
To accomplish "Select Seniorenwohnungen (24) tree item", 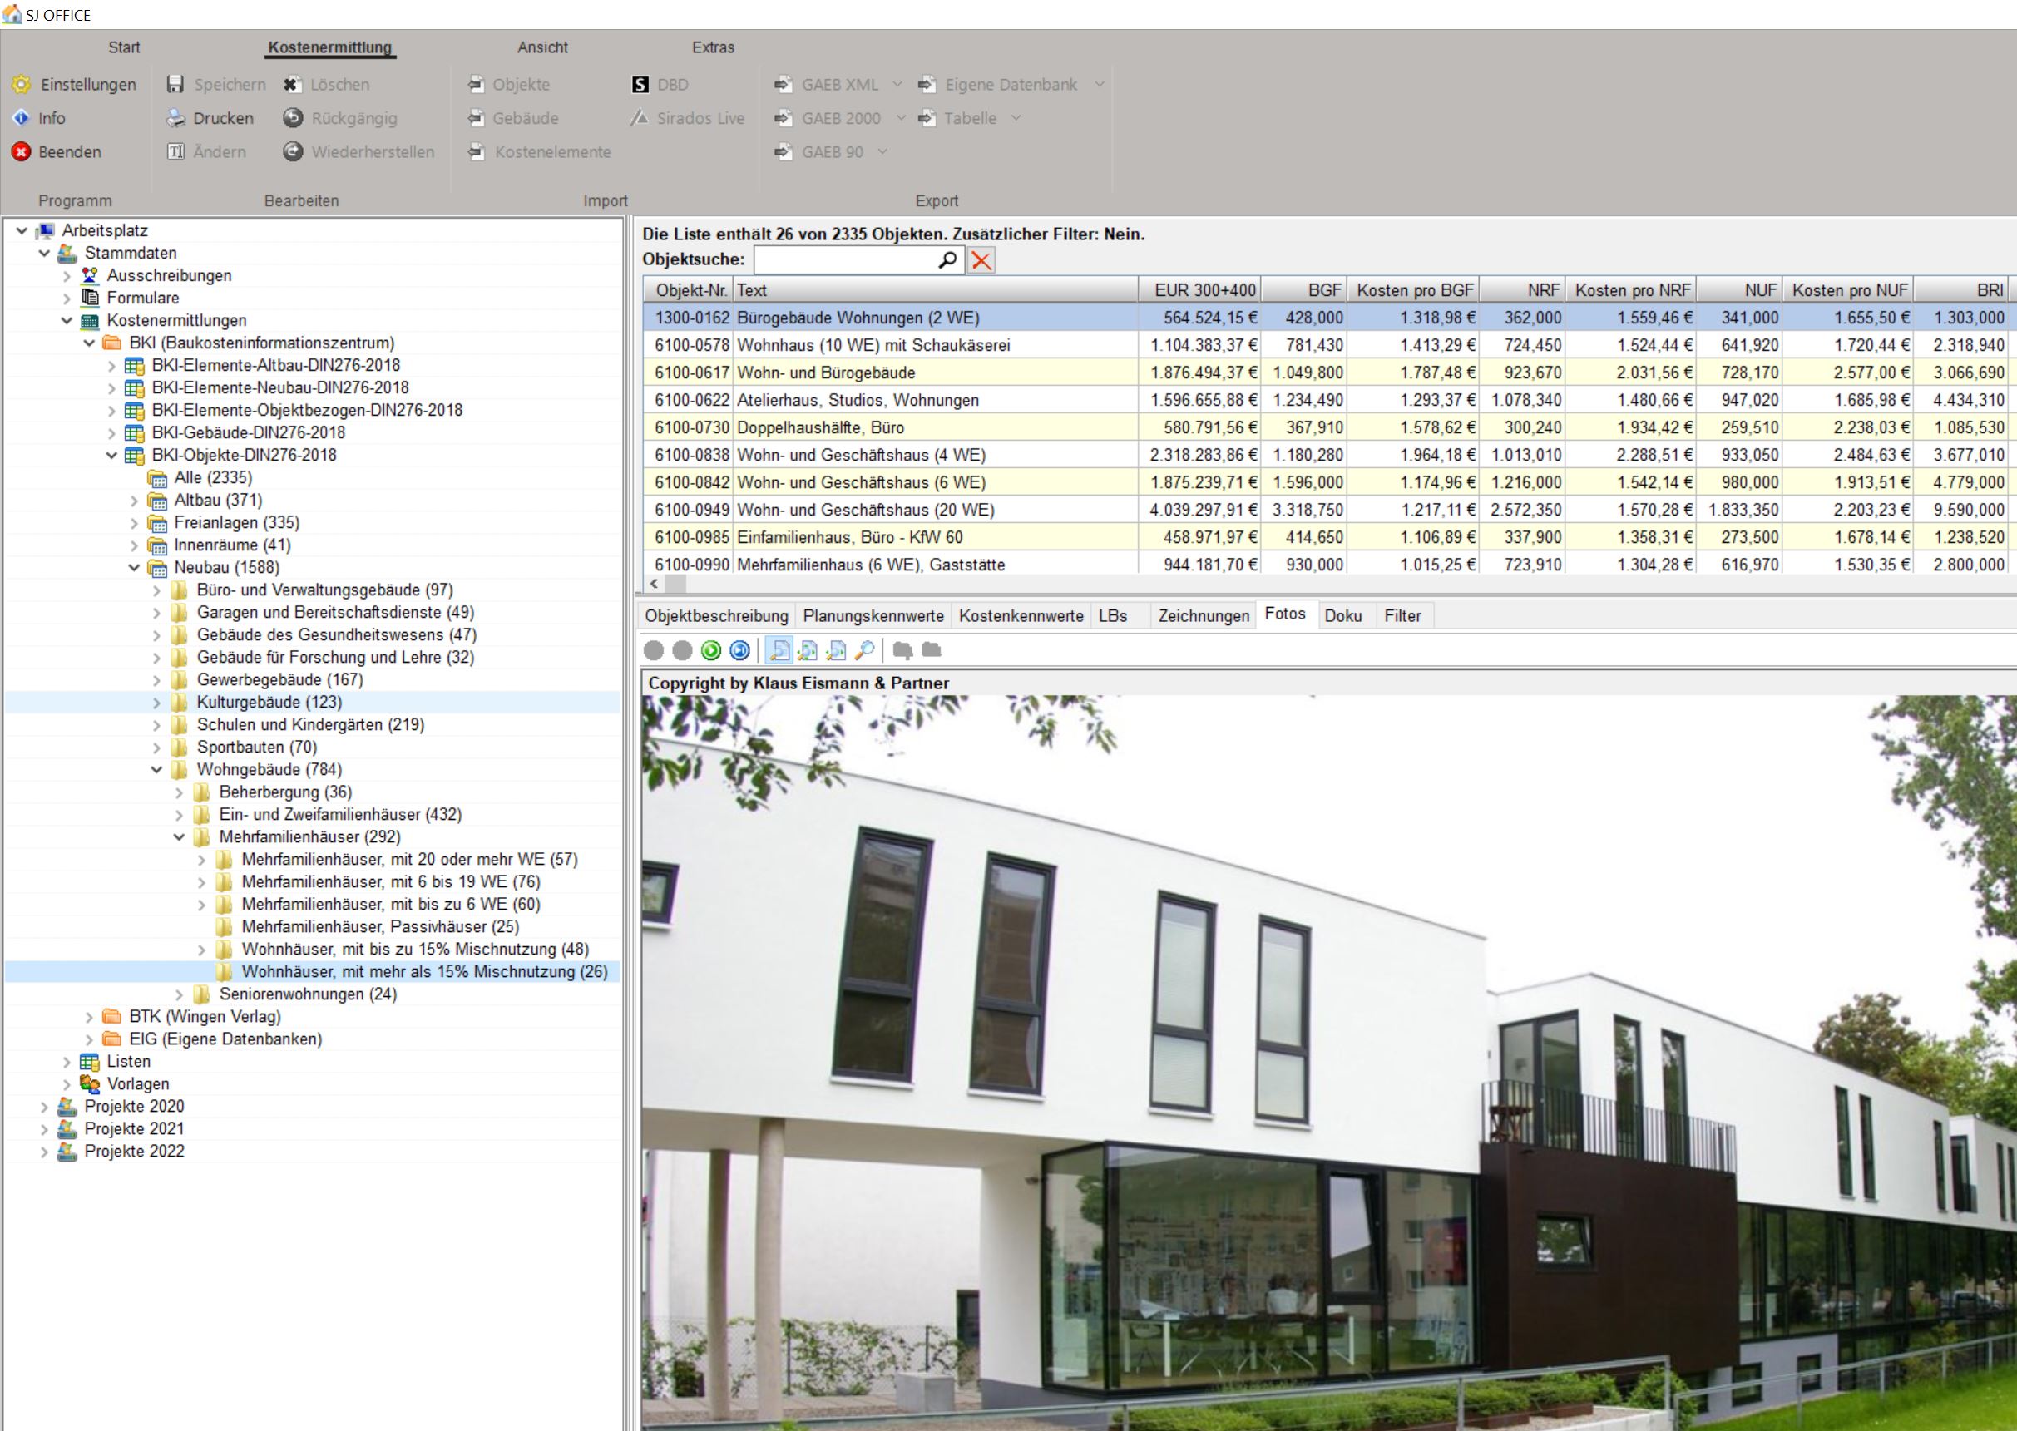I will [x=308, y=994].
